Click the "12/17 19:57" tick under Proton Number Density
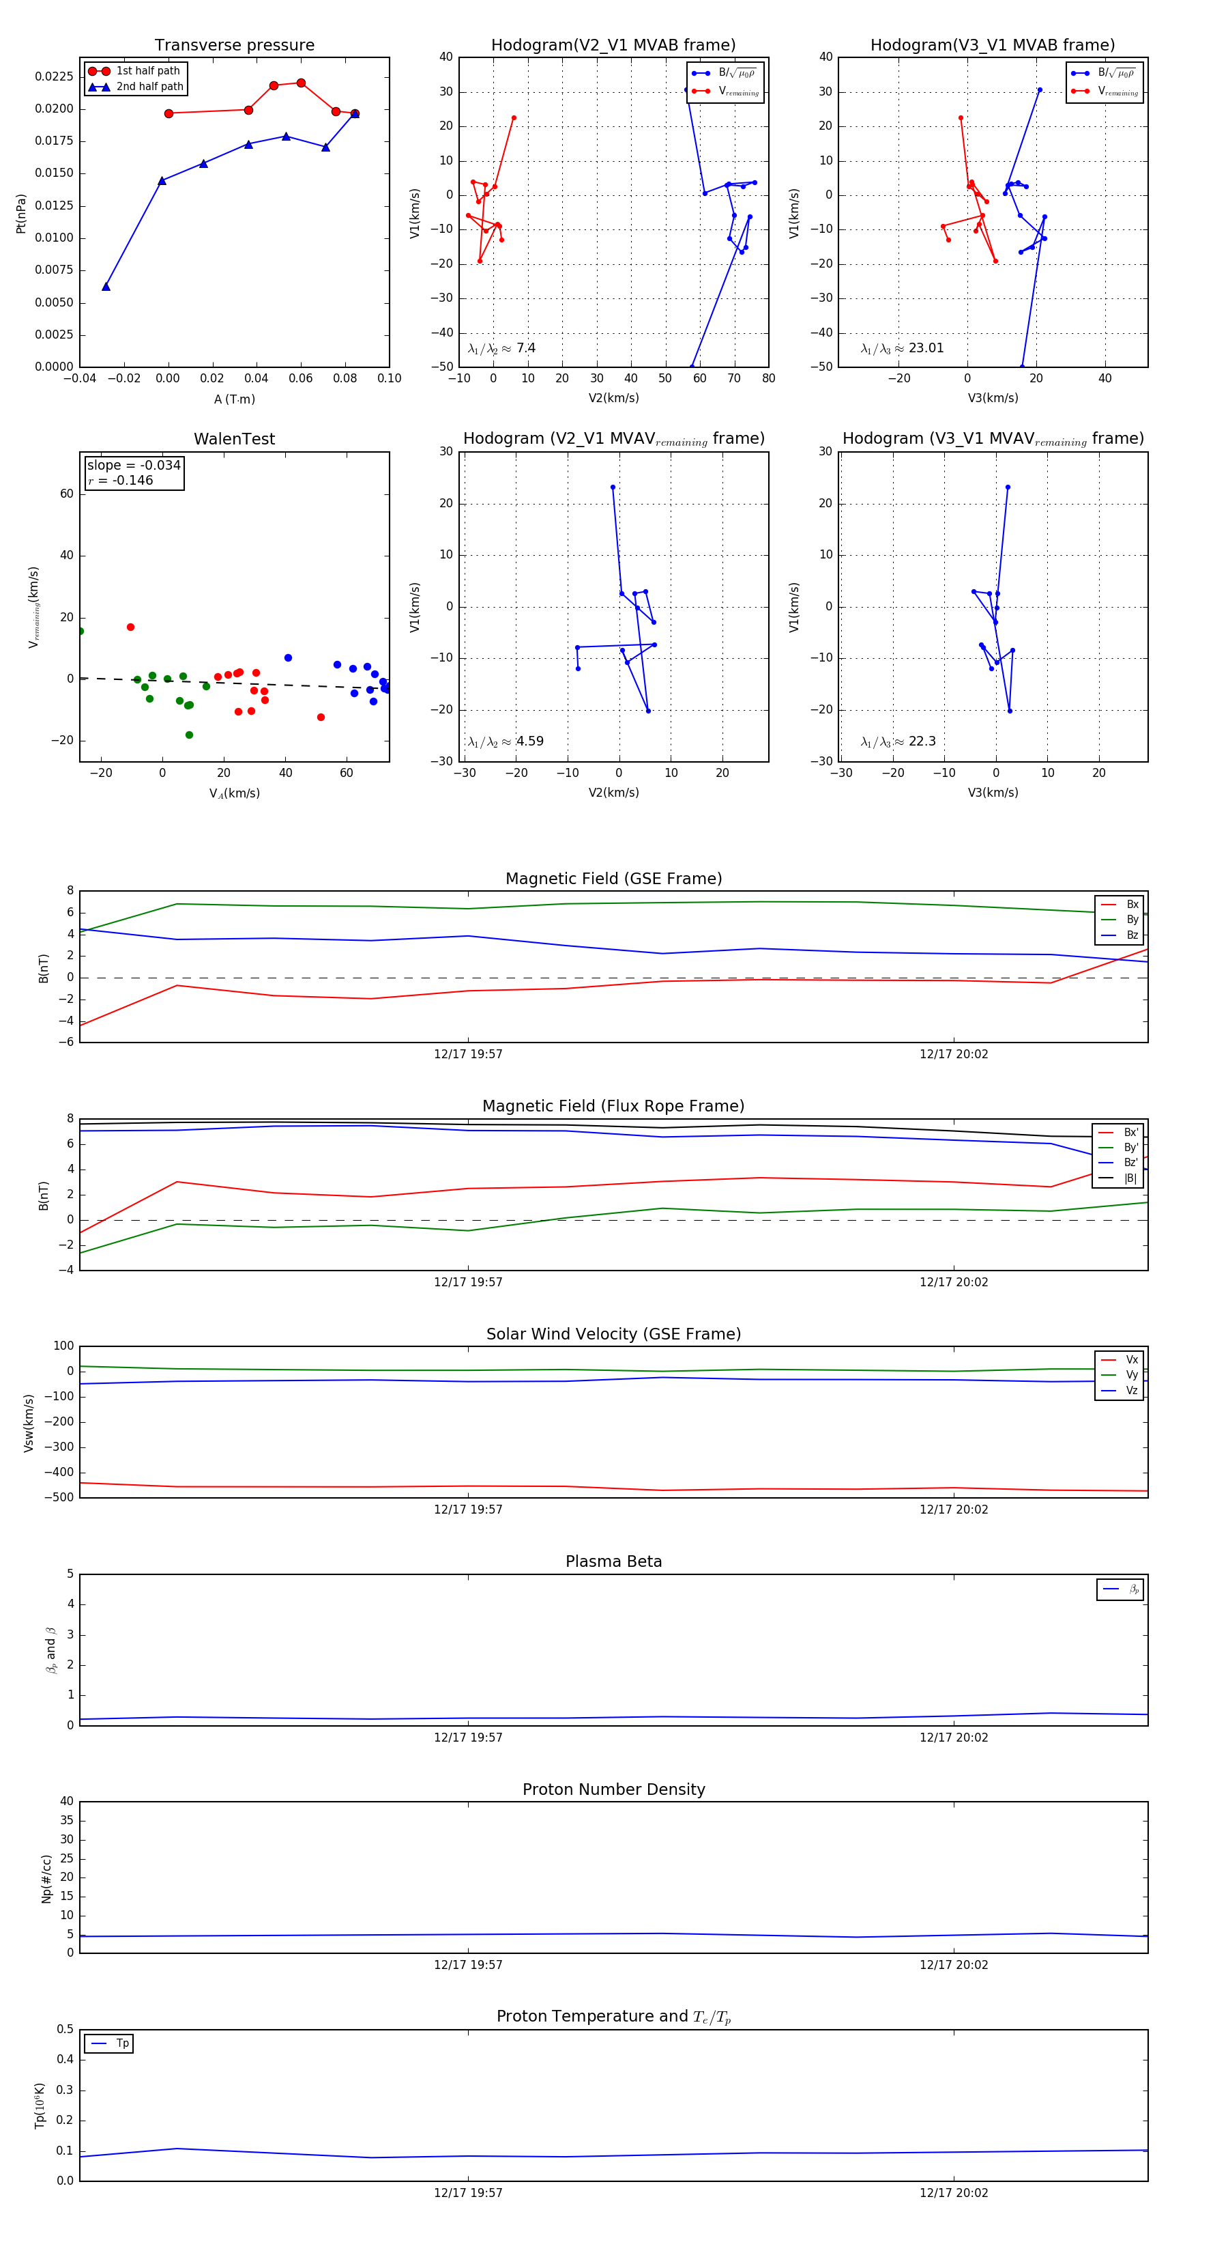This screenshot has height=2253, width=1228. pyautogui.click(x=469, y=1964)
